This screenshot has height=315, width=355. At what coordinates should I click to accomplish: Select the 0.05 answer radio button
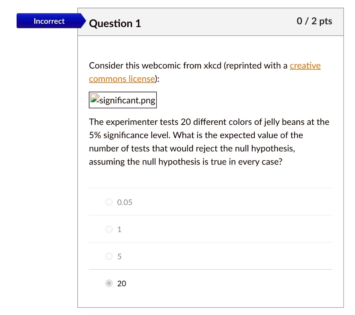click(x=109, y=202)
